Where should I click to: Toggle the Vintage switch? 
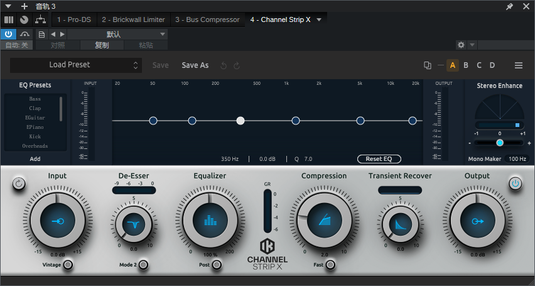pyautogui.click(x=68, y=265)
